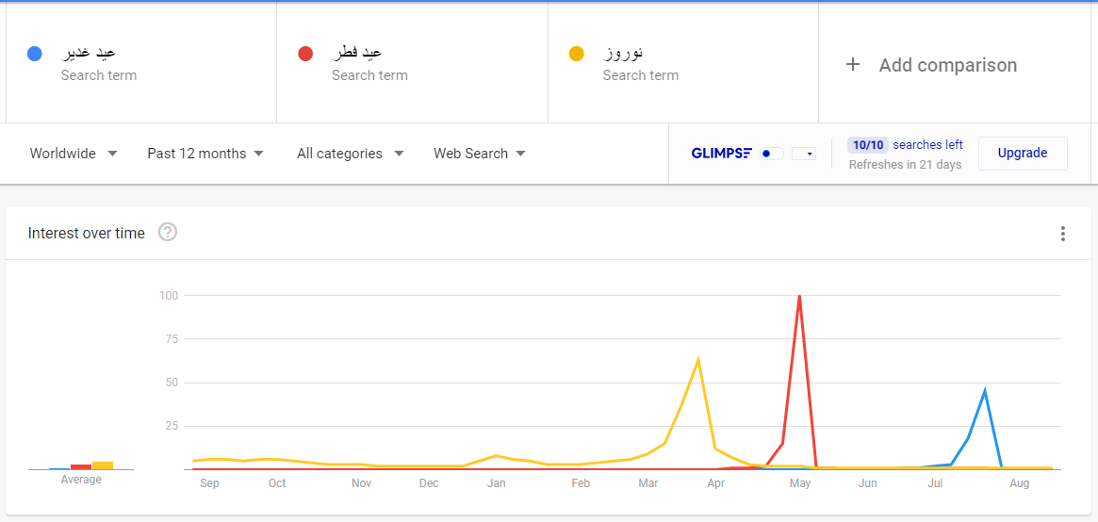The height and width of the screenshot is (522, 1098).
Task: Click the Glimpse logo
Action: click(721, 153)
